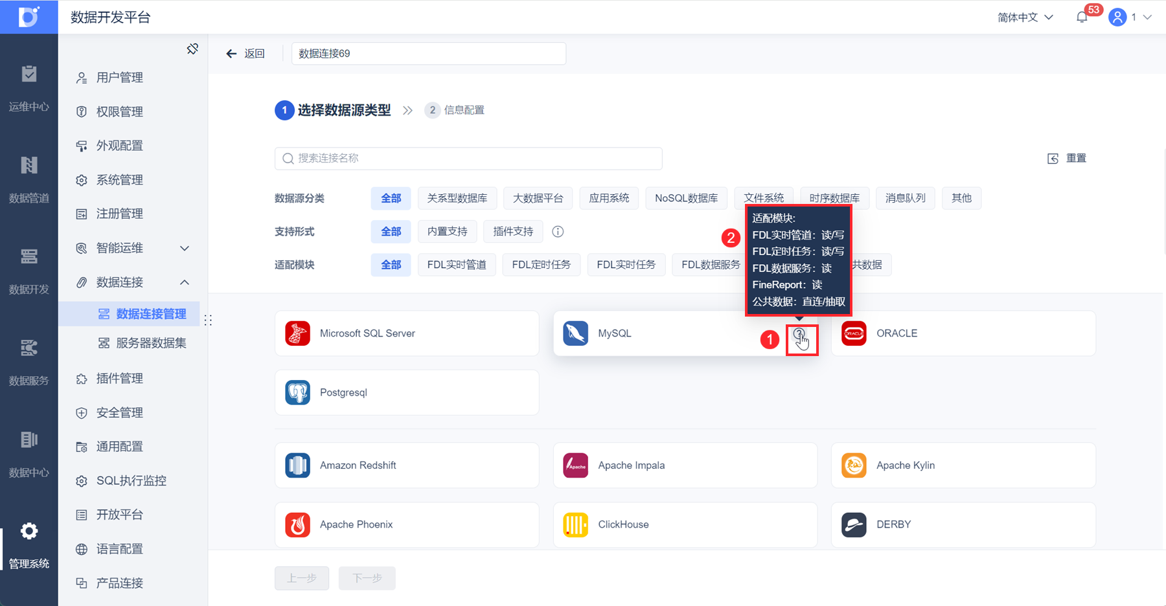The image size is (1166, 606).
Task: Click the 搜索连接名称 search field
Action: pos(468,159)
